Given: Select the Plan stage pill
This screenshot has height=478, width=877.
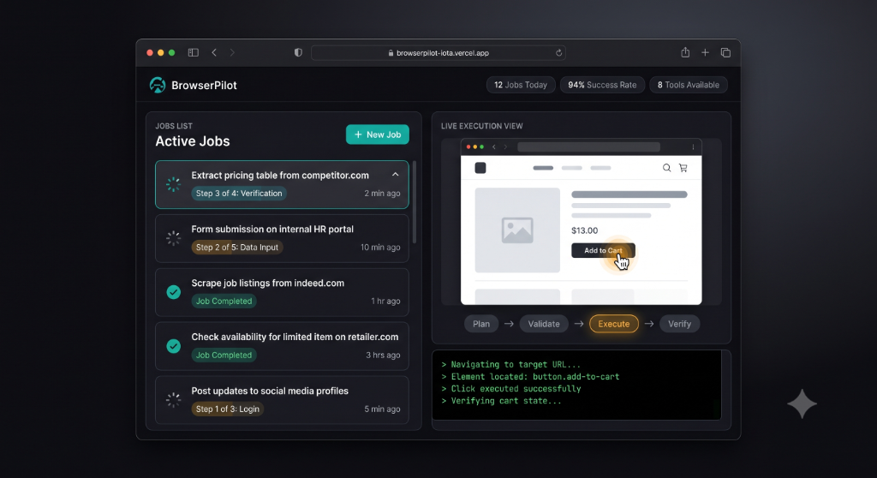Looking at the screenshot, I should [x=481, y=324].
